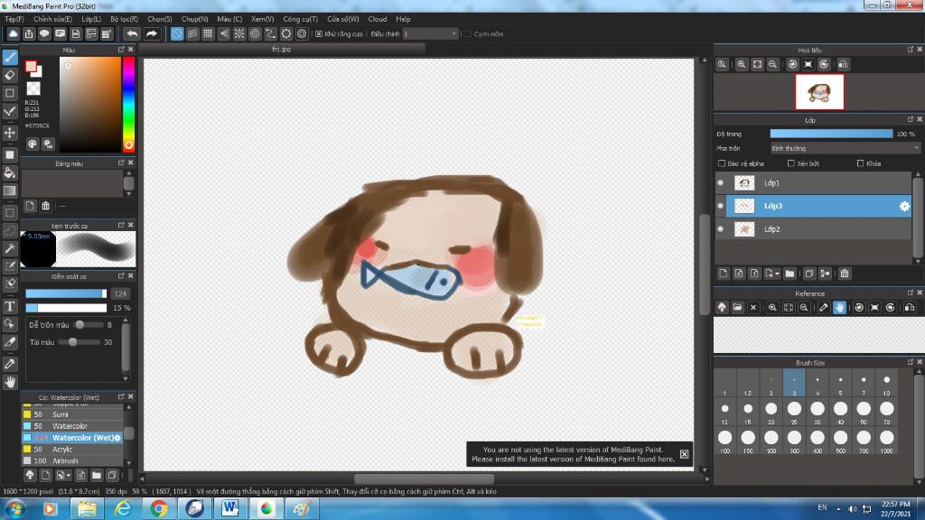Dismiss the MediBang update notification
The image size is (925, 520).
click(684, 454)
